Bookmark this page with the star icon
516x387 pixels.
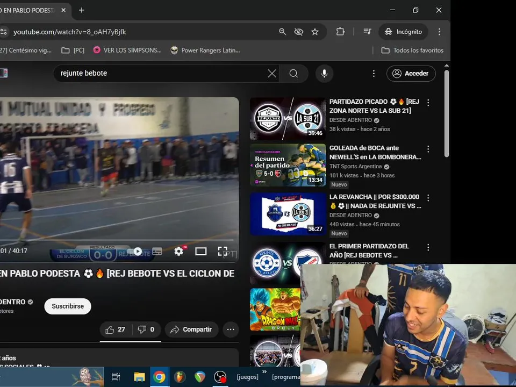click(x=315, y=32)
